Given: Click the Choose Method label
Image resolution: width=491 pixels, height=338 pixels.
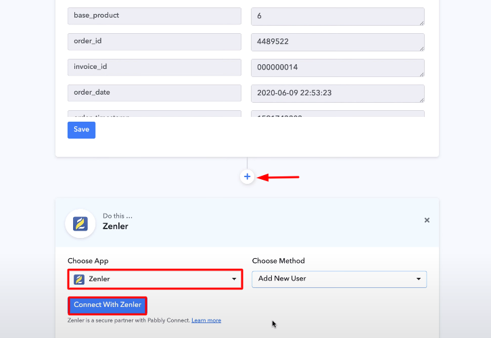Looking at the screenshot, I should [279, 261].
